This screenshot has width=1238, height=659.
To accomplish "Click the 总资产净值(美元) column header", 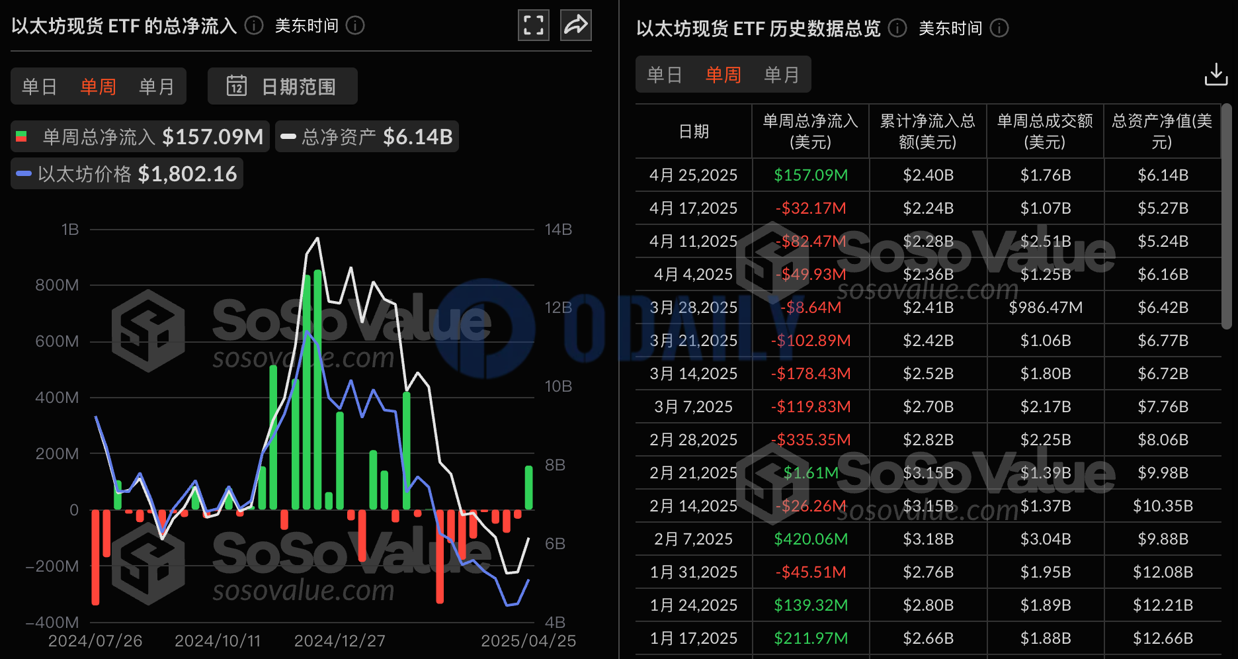I will 1162,131.
